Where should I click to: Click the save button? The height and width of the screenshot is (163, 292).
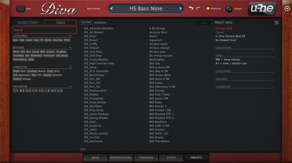click(21, 9)
